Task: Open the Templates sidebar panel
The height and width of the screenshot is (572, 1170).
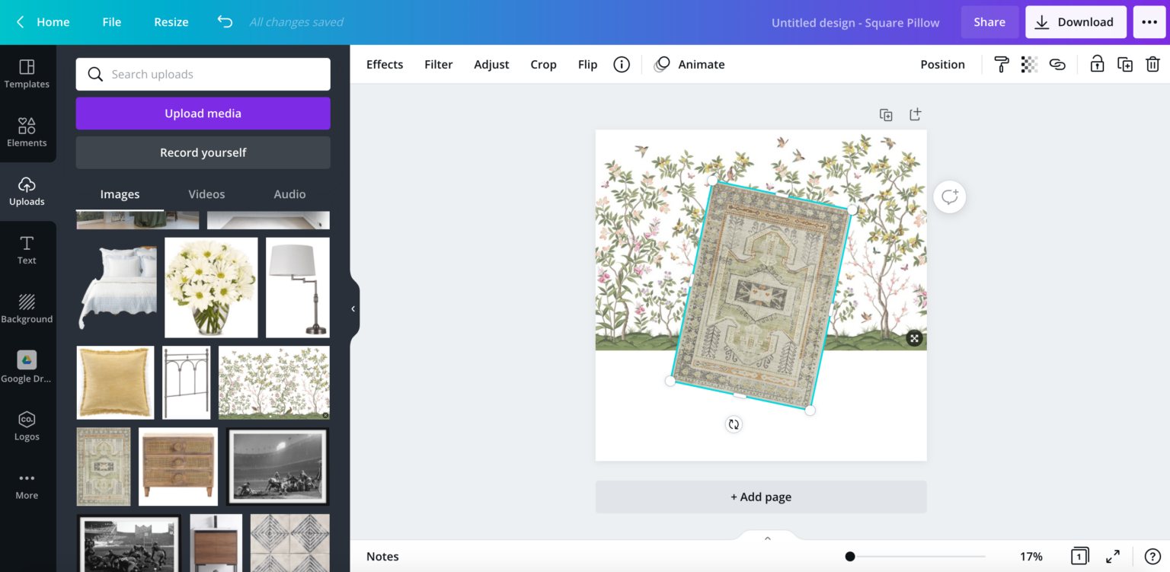Action: [x=27, y=74]
